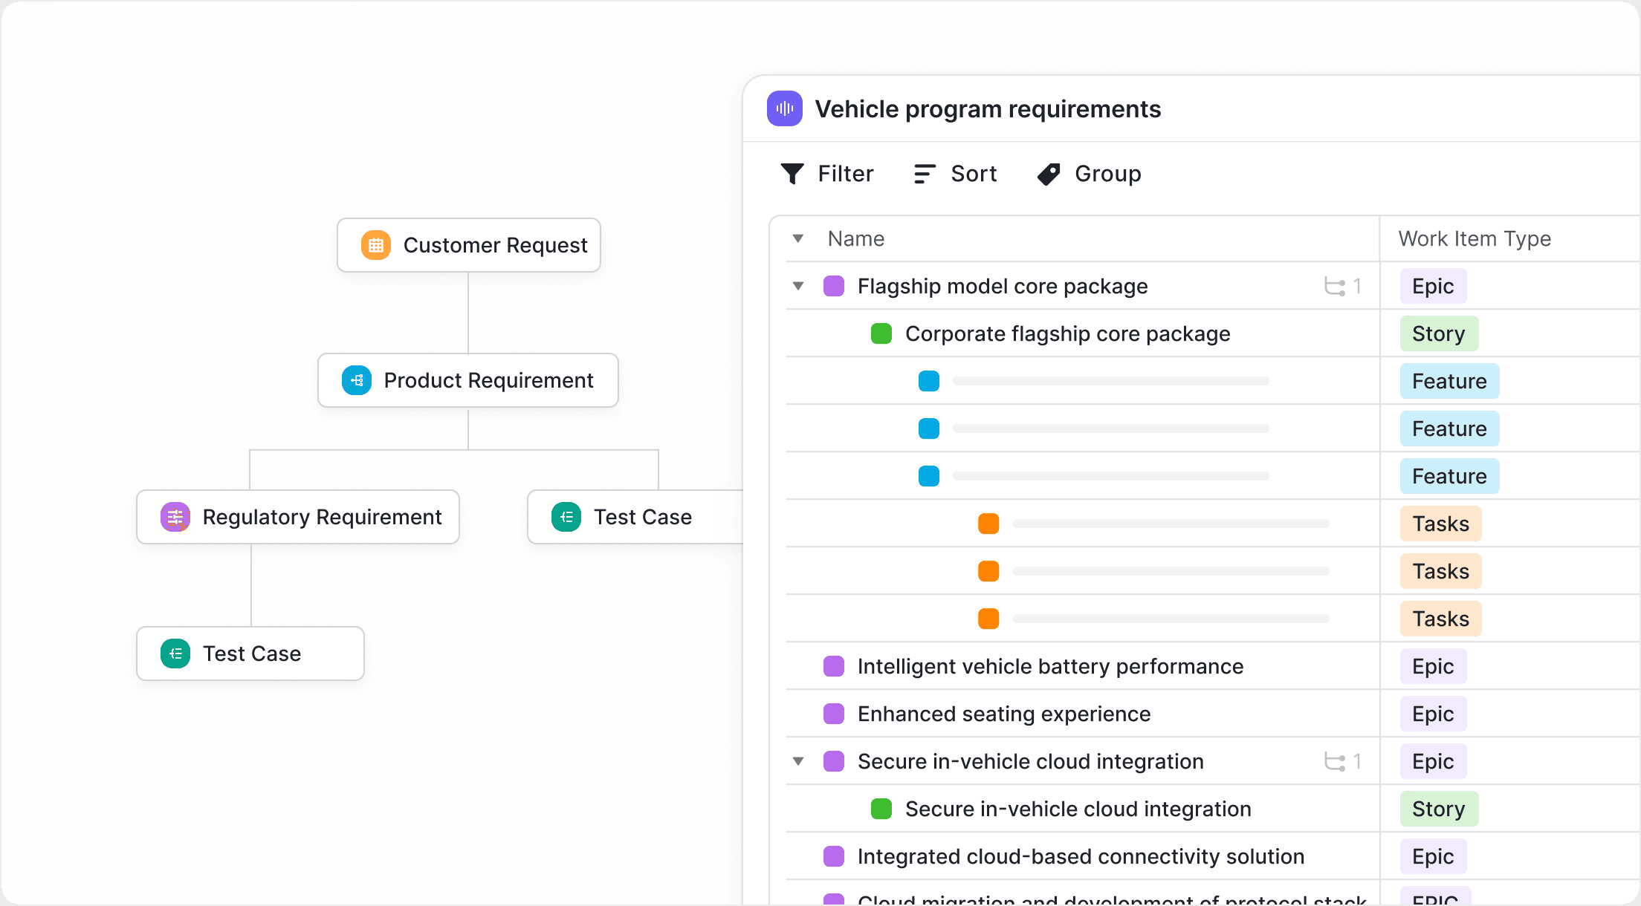Click the Work Item Type column header
This screenshot has height=906, width=1641.
[x=1475, y=238]
